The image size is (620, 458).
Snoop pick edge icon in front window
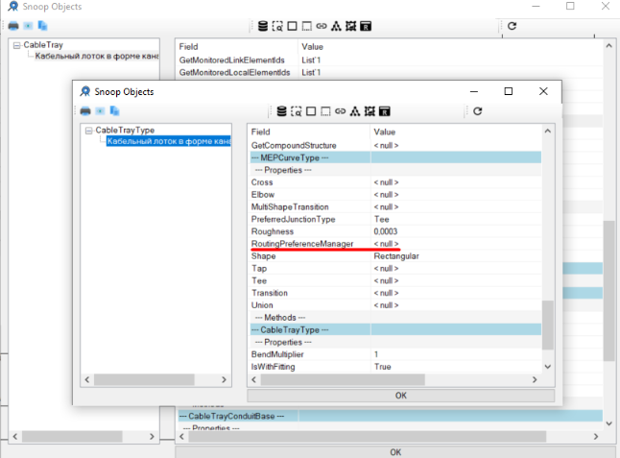[x=325, y=111]
